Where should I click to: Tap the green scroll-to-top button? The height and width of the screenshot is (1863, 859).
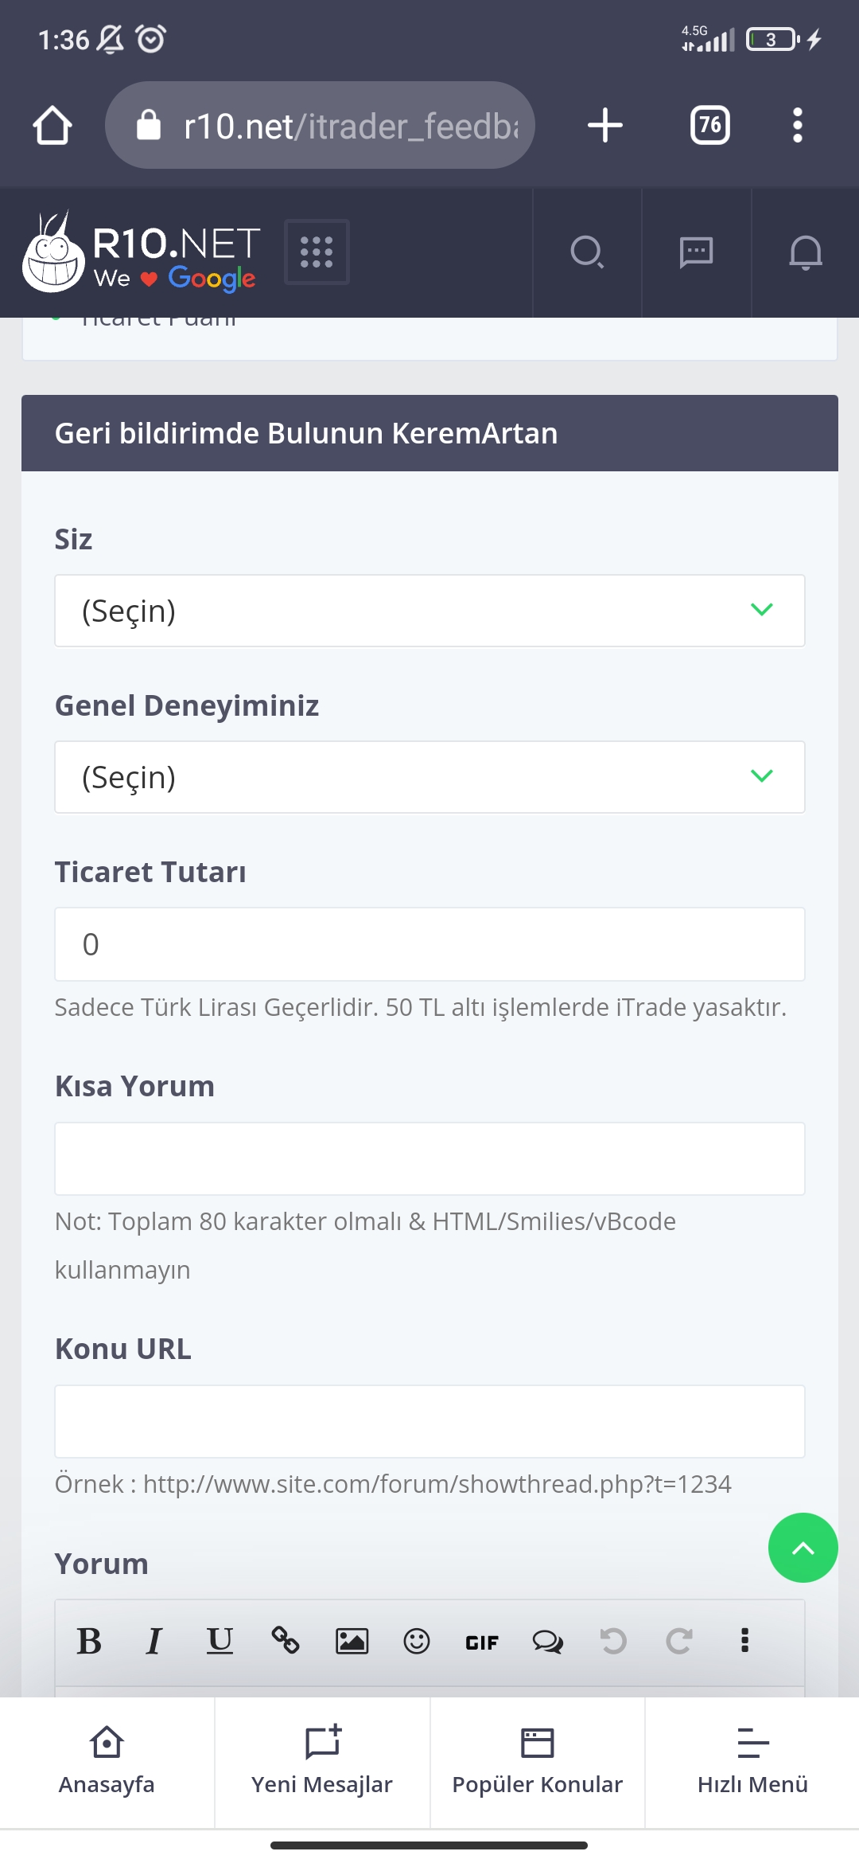point(803,1547)
